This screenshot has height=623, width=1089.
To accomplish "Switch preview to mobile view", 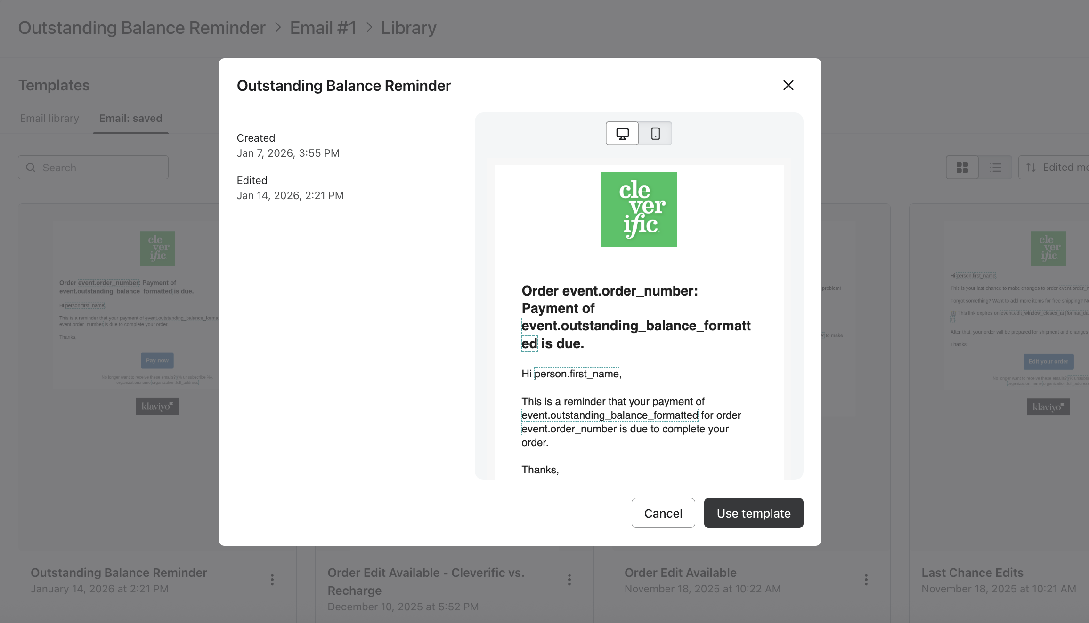I will (655, 134).
